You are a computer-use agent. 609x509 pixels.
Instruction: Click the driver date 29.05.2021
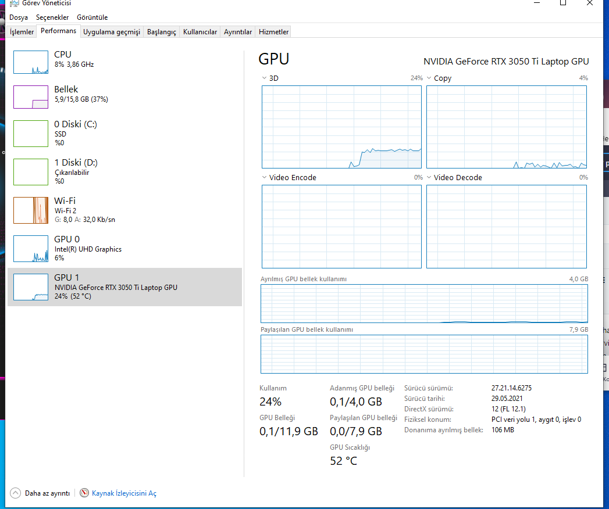507,399
